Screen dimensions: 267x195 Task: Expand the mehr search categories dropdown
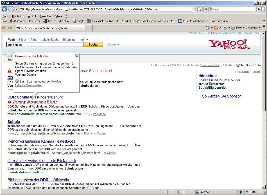point(83,40)
